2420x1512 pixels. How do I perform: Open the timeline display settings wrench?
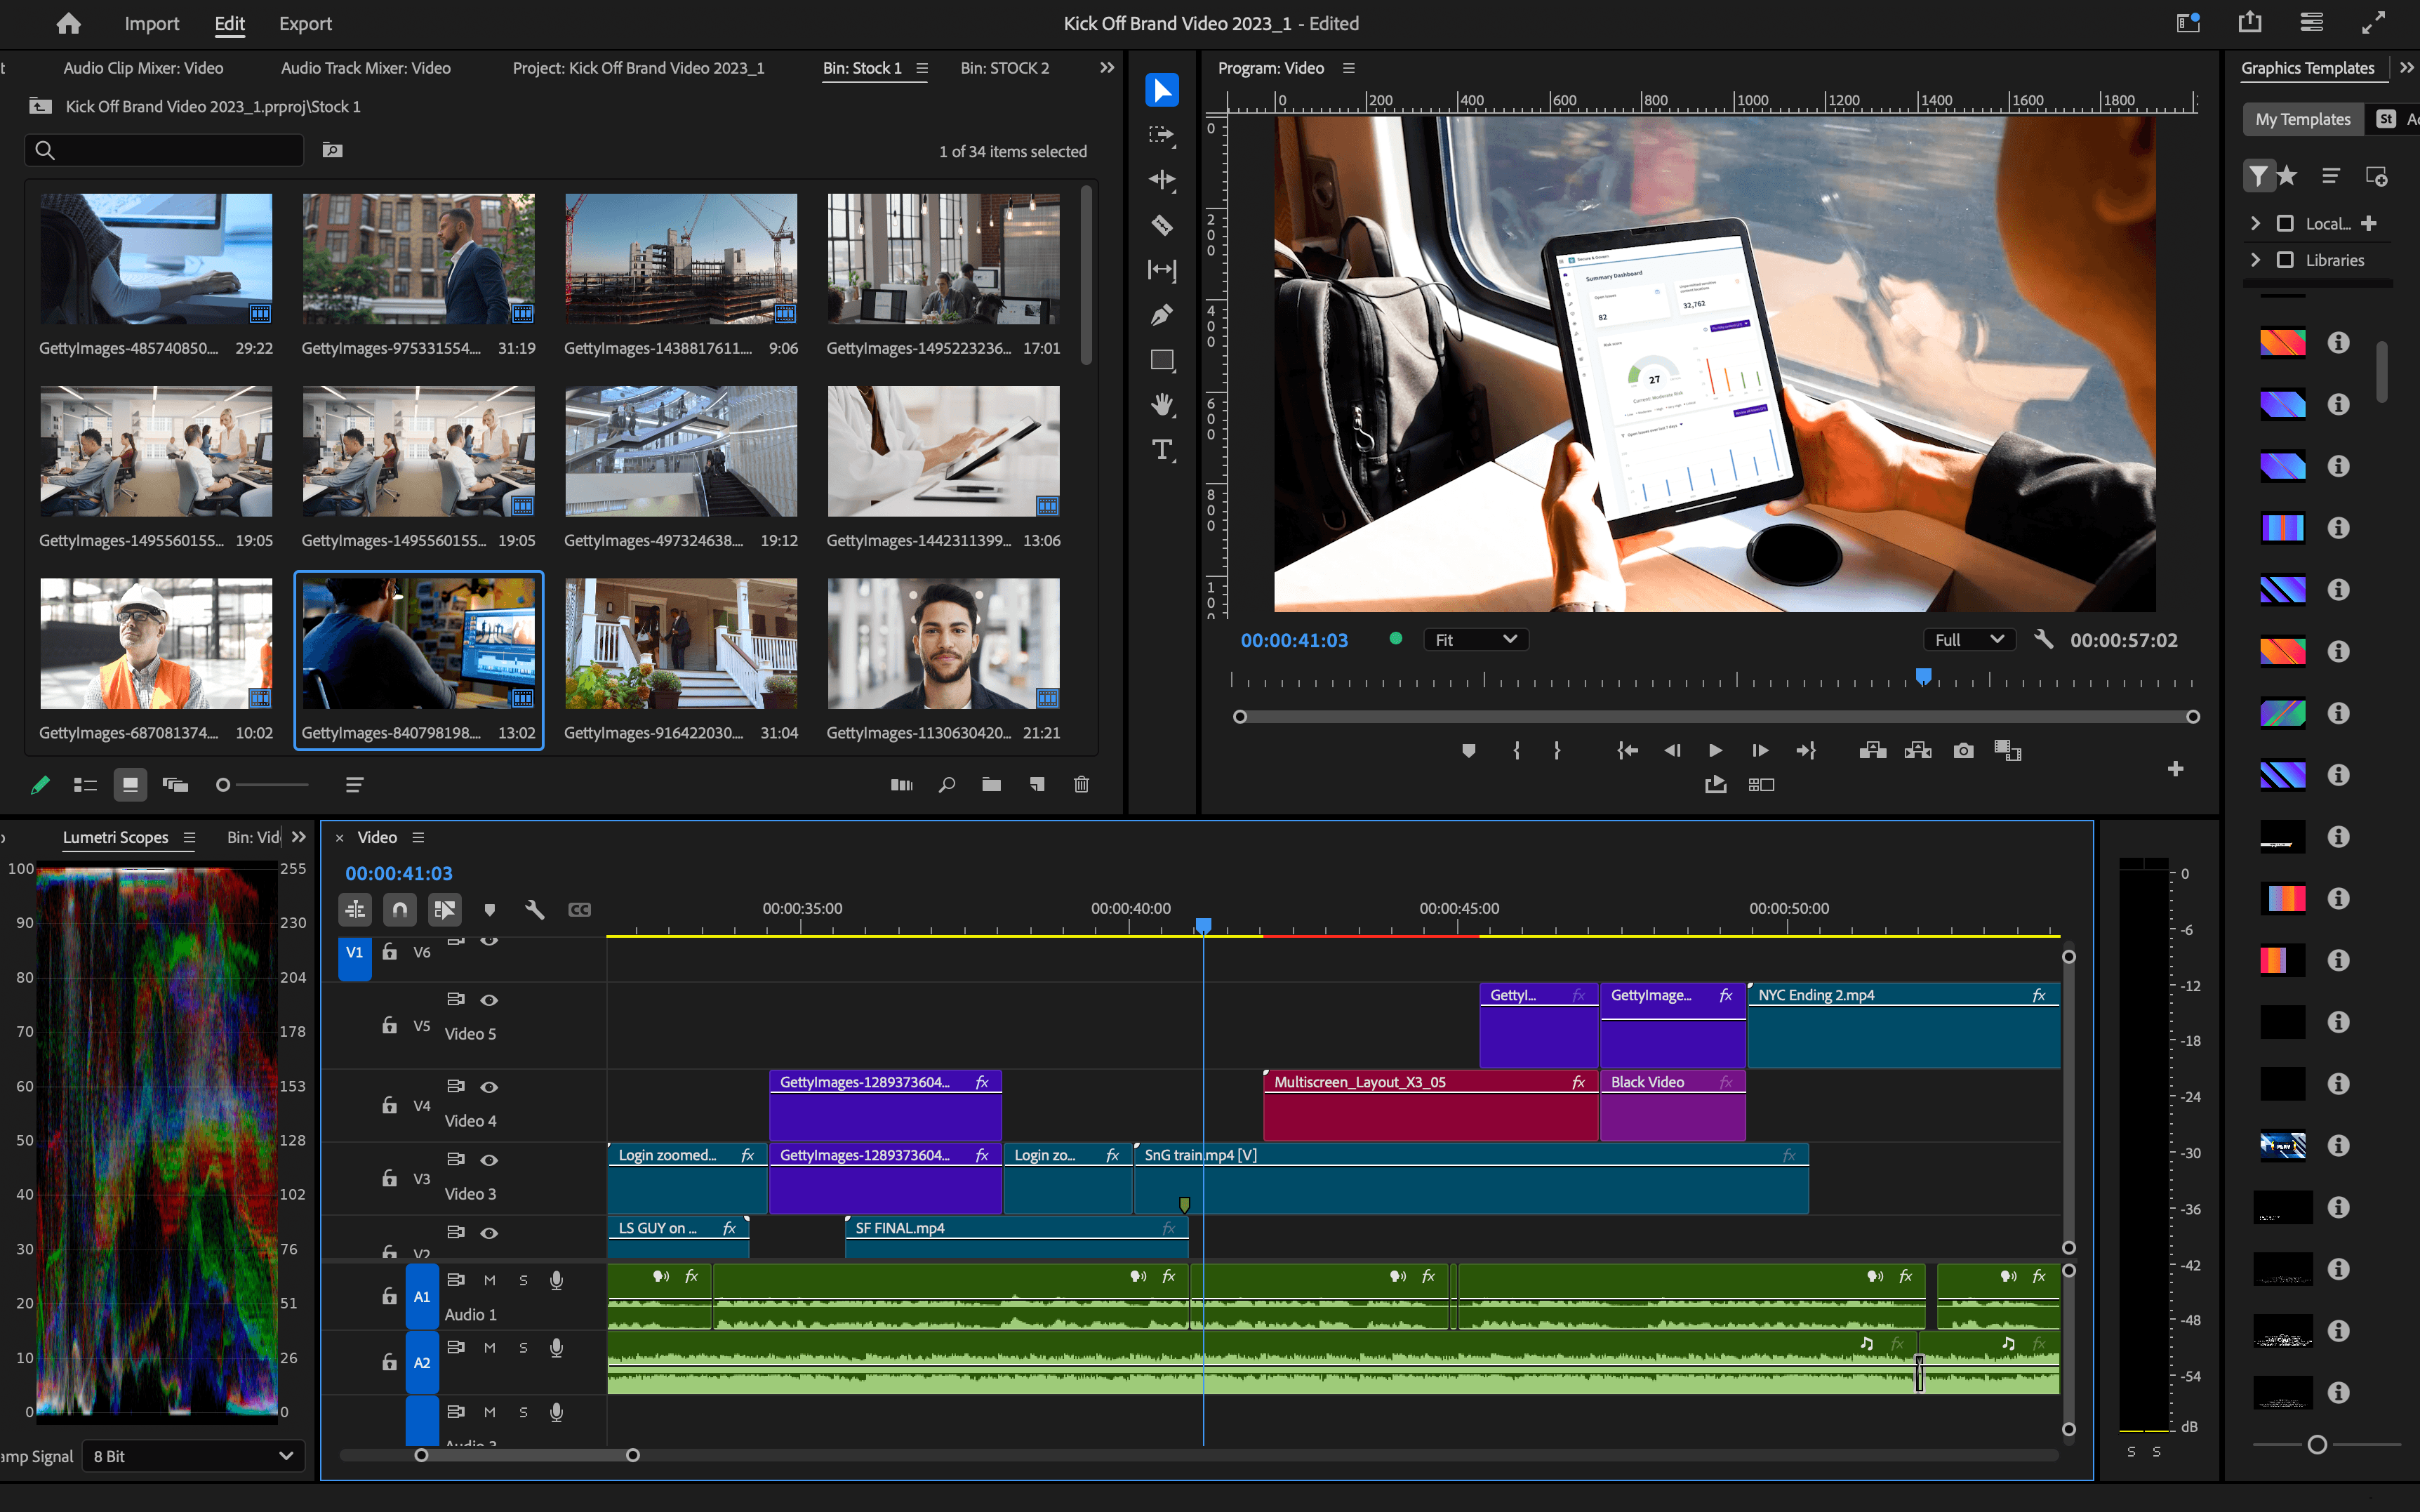point(535,909)
